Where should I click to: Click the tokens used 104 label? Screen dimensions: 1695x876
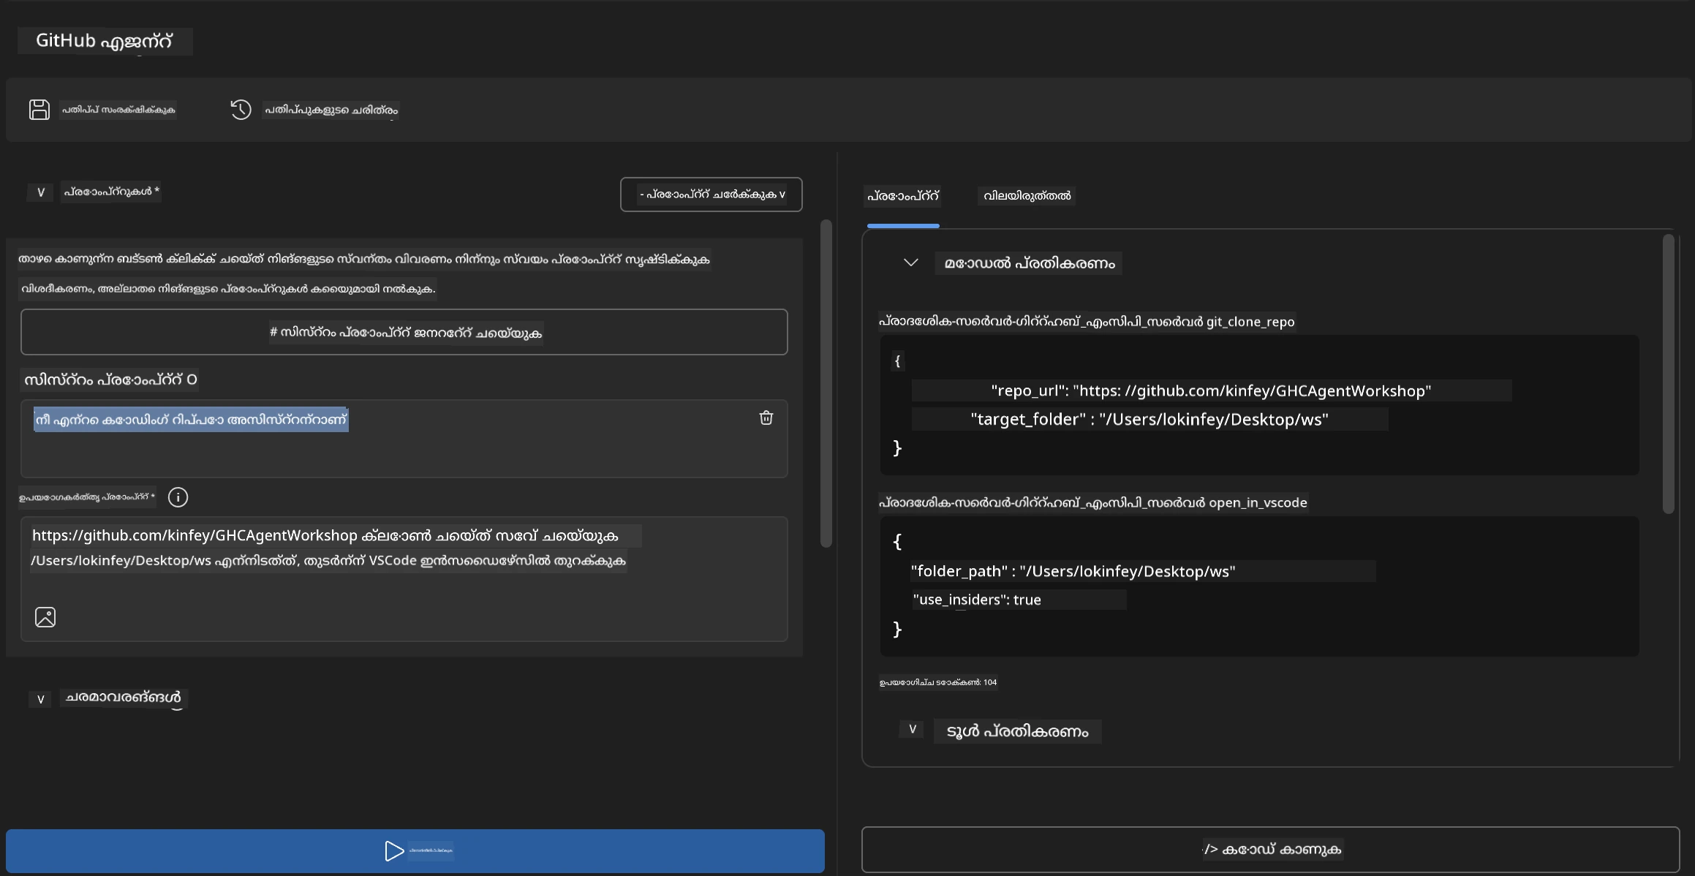(x=938, y=682)
